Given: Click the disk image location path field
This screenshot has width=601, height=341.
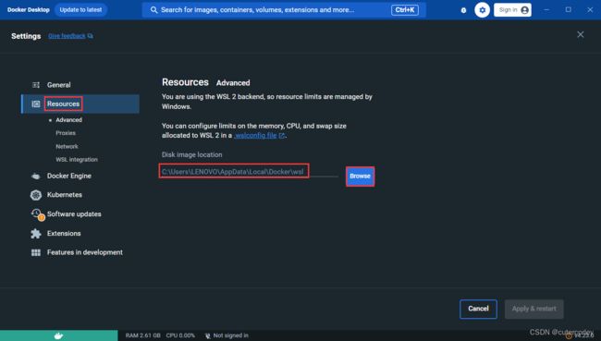Looking at the screenshot, I should pyautogui.click(x=249, y=172).
